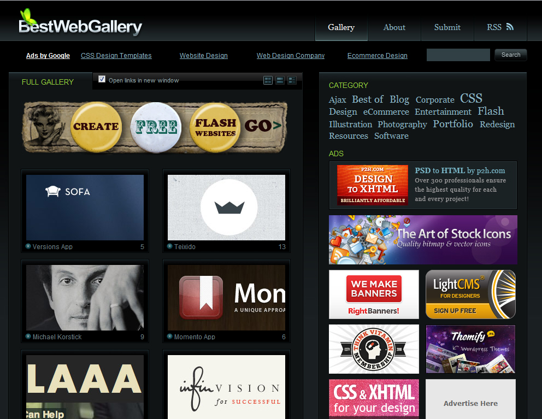Click the info icon beside Versions App
The image size is (542, 419).
28,246
